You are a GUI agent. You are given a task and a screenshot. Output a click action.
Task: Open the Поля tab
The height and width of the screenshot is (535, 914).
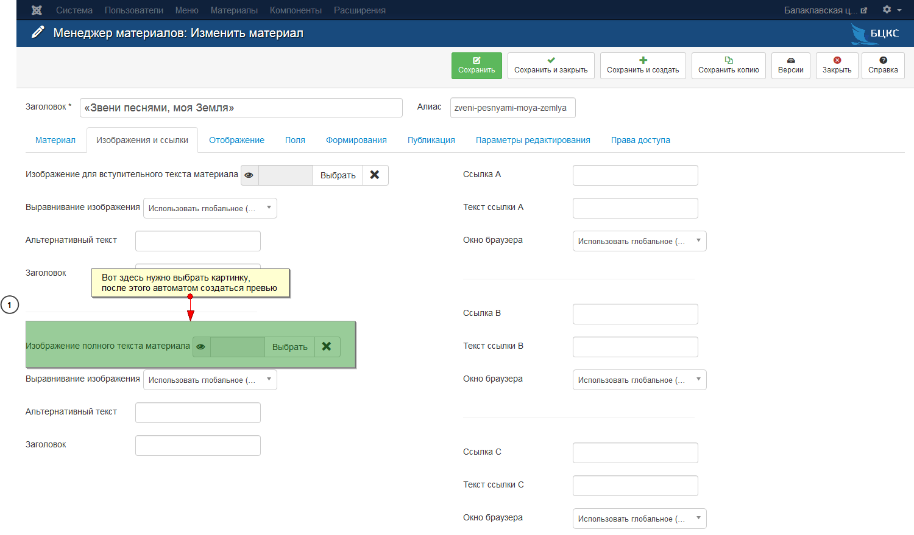point(295,140)
